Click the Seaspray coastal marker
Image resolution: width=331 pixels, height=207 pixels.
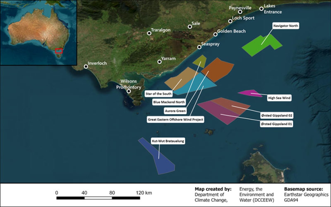(x=199, y=47)
